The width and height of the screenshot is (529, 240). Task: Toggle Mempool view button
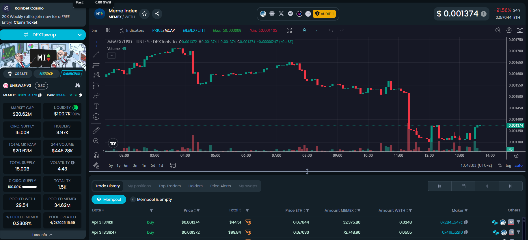pyautogui.click(x=109, y=199)
